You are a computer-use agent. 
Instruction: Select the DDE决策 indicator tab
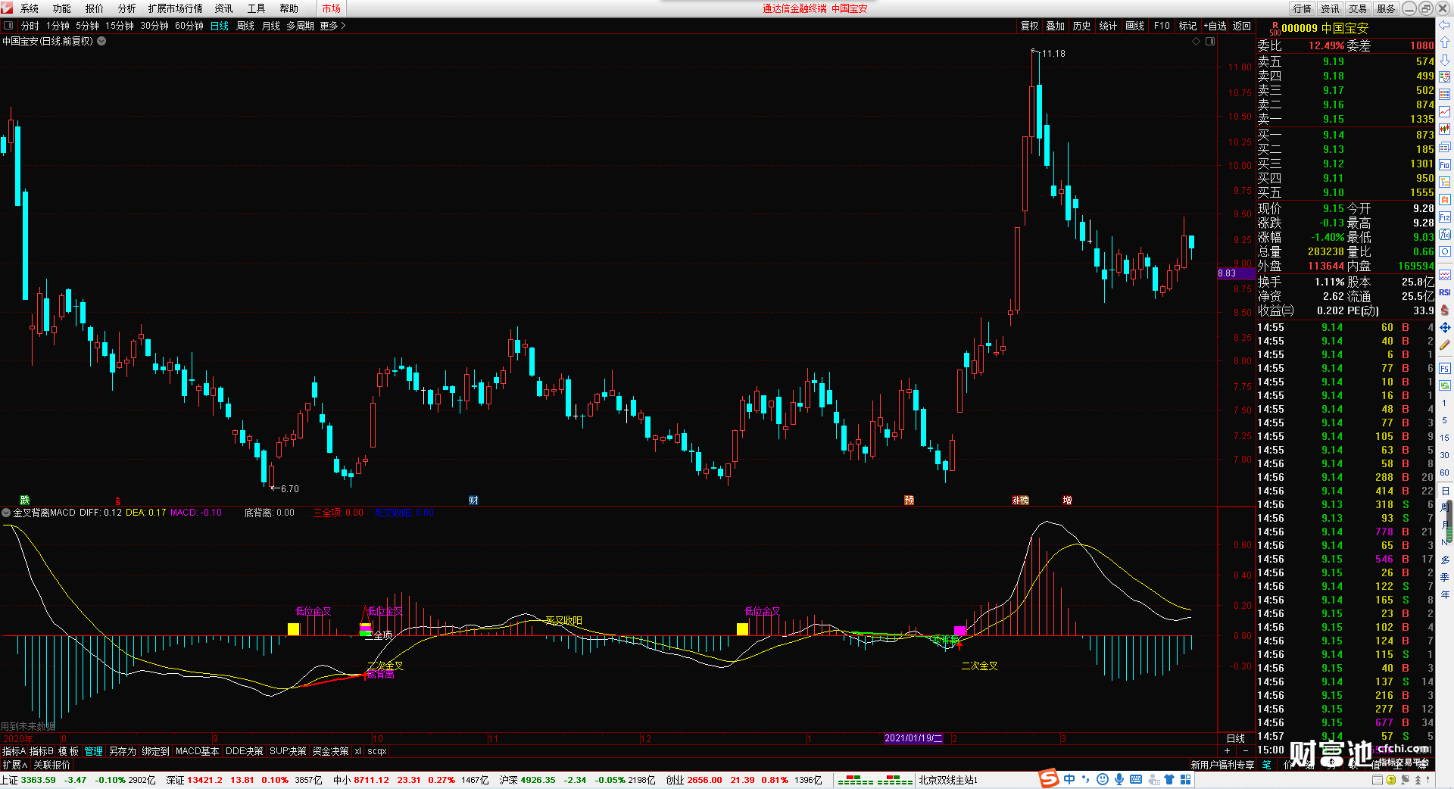(x=245, y=751)
